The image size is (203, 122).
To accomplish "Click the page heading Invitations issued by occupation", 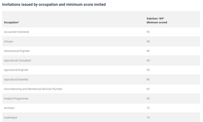I will click(x=54, y=4).
